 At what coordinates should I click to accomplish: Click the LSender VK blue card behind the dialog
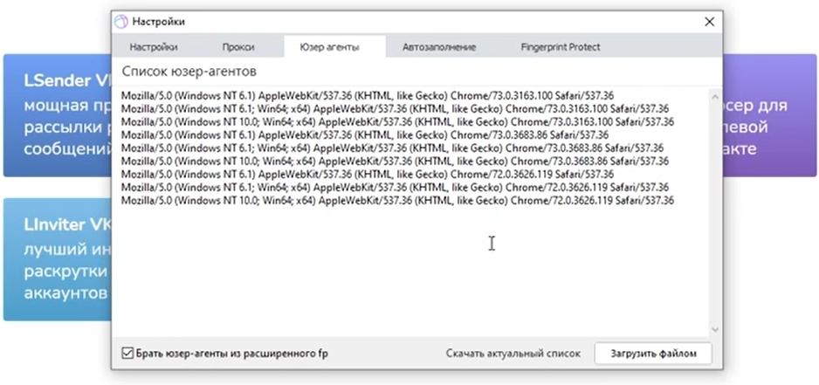click(x=58, y=115)
